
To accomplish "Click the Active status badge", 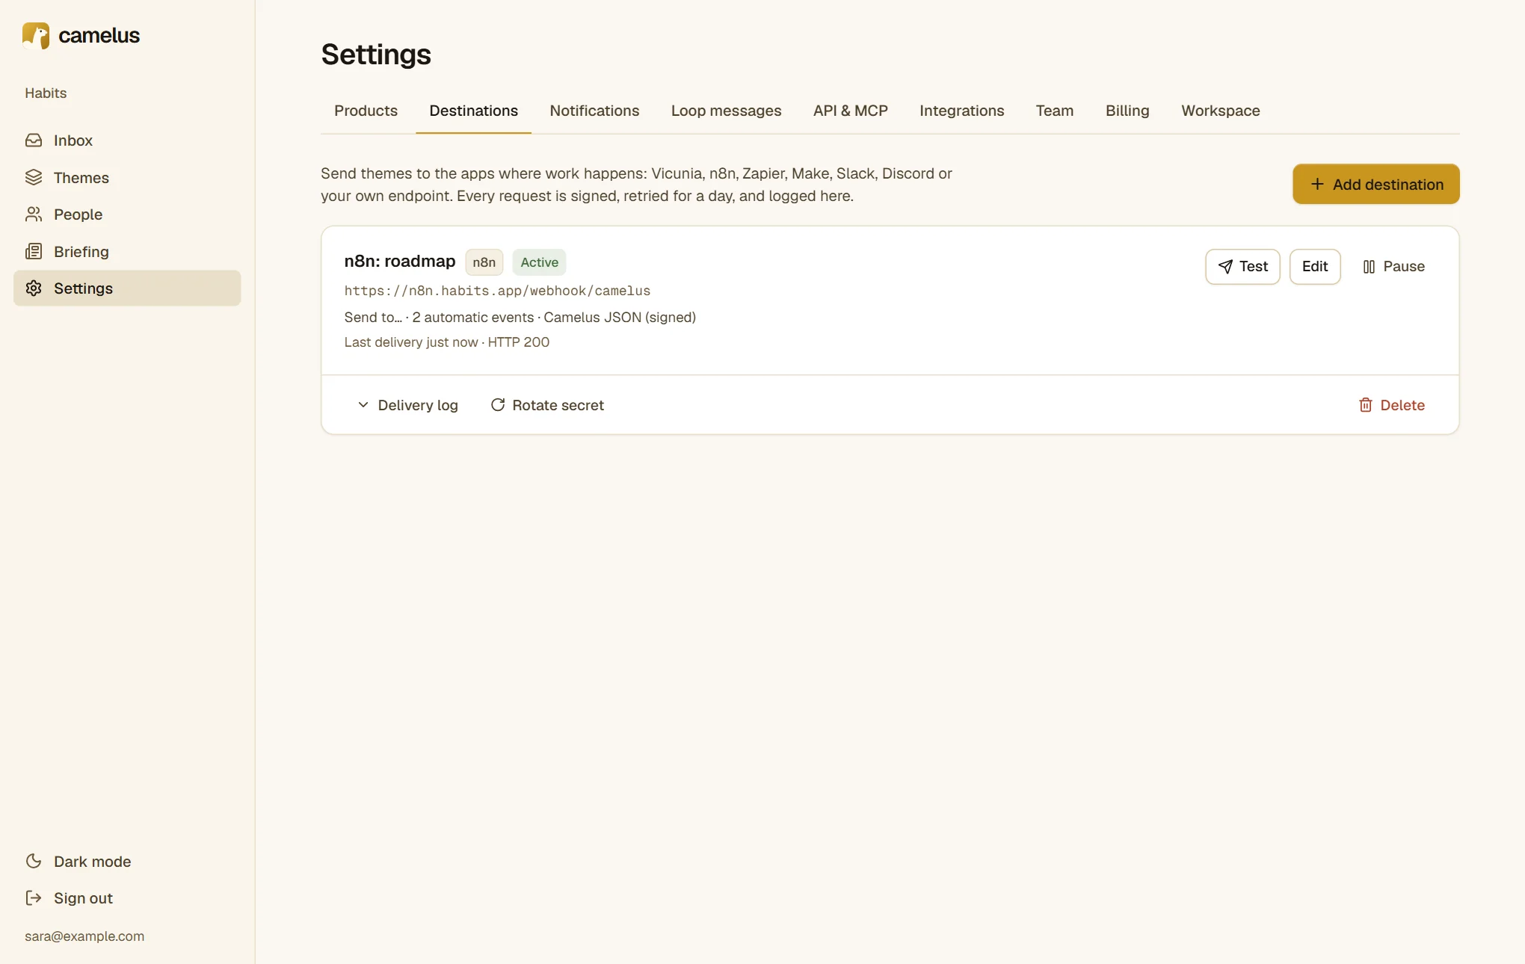I will pos(539,262).
